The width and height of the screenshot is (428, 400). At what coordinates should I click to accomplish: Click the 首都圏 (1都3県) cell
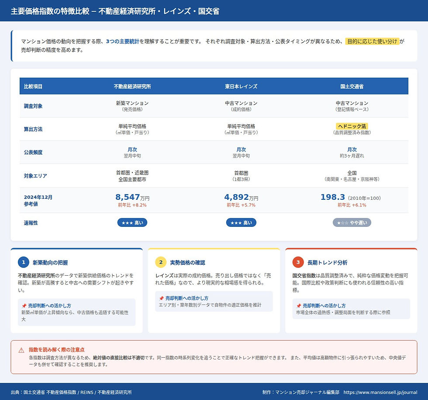pyautogui.click(x=241, y=176)
